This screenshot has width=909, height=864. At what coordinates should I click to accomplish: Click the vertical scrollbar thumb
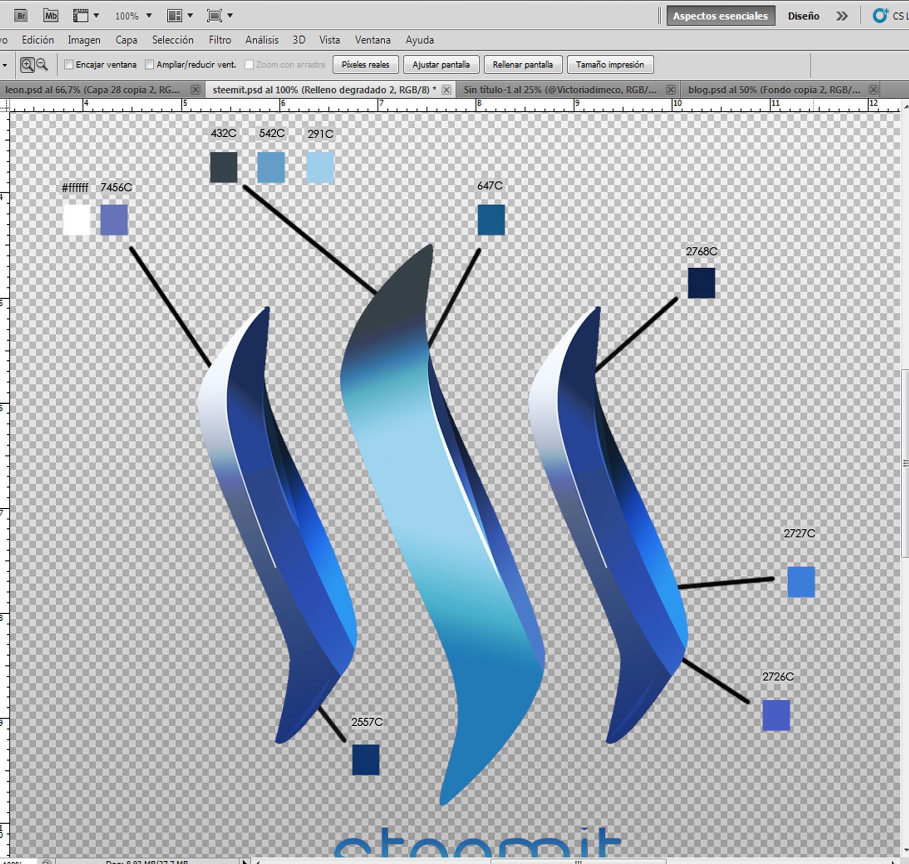click(905, 463)
